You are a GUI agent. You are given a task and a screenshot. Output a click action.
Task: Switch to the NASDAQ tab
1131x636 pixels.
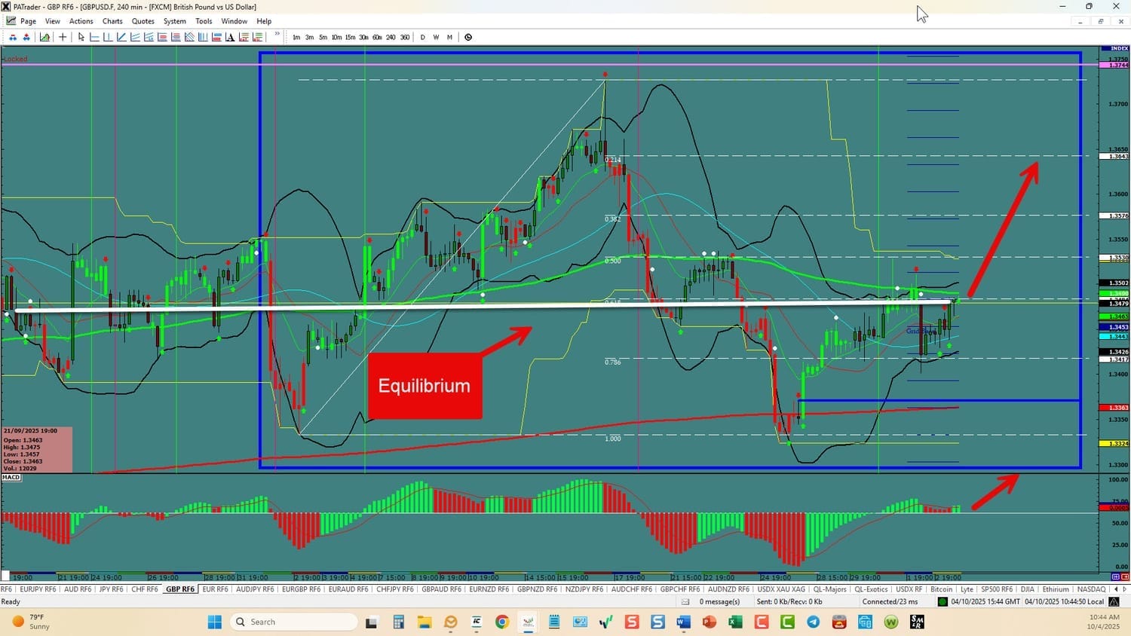[x=1091, y=589]
